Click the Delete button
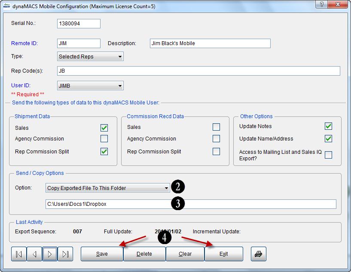This screenshot has width=351, height=272. (144, 254)
